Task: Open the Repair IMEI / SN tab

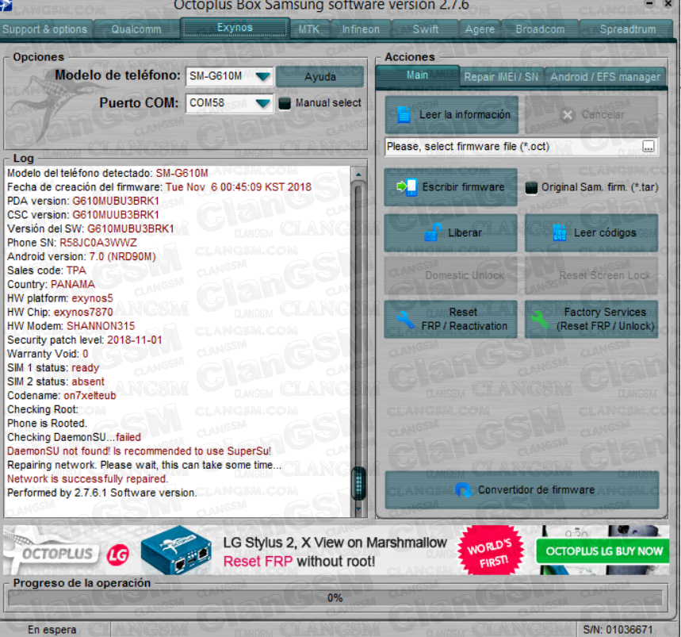Action: pos(501,77)
